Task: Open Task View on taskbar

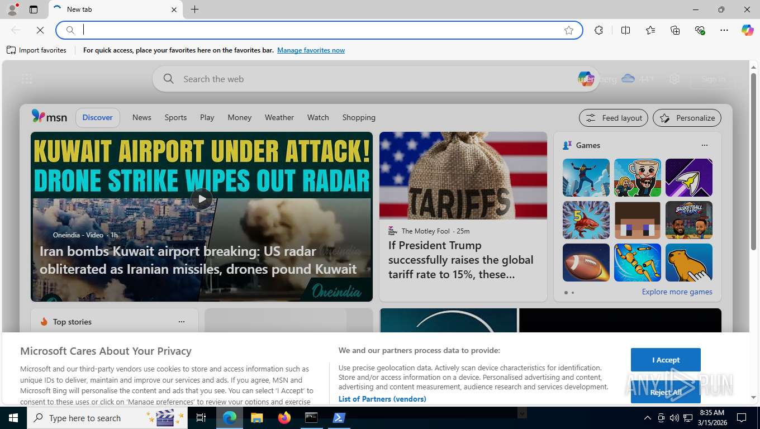Action: [x=201, y=418]
